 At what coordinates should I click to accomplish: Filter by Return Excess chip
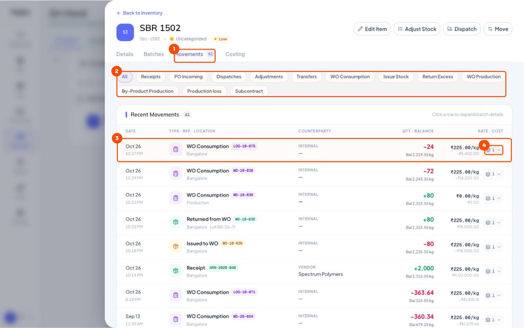click(x=438, y=77)
